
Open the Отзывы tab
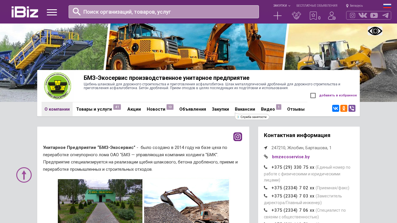click(296, 109)
